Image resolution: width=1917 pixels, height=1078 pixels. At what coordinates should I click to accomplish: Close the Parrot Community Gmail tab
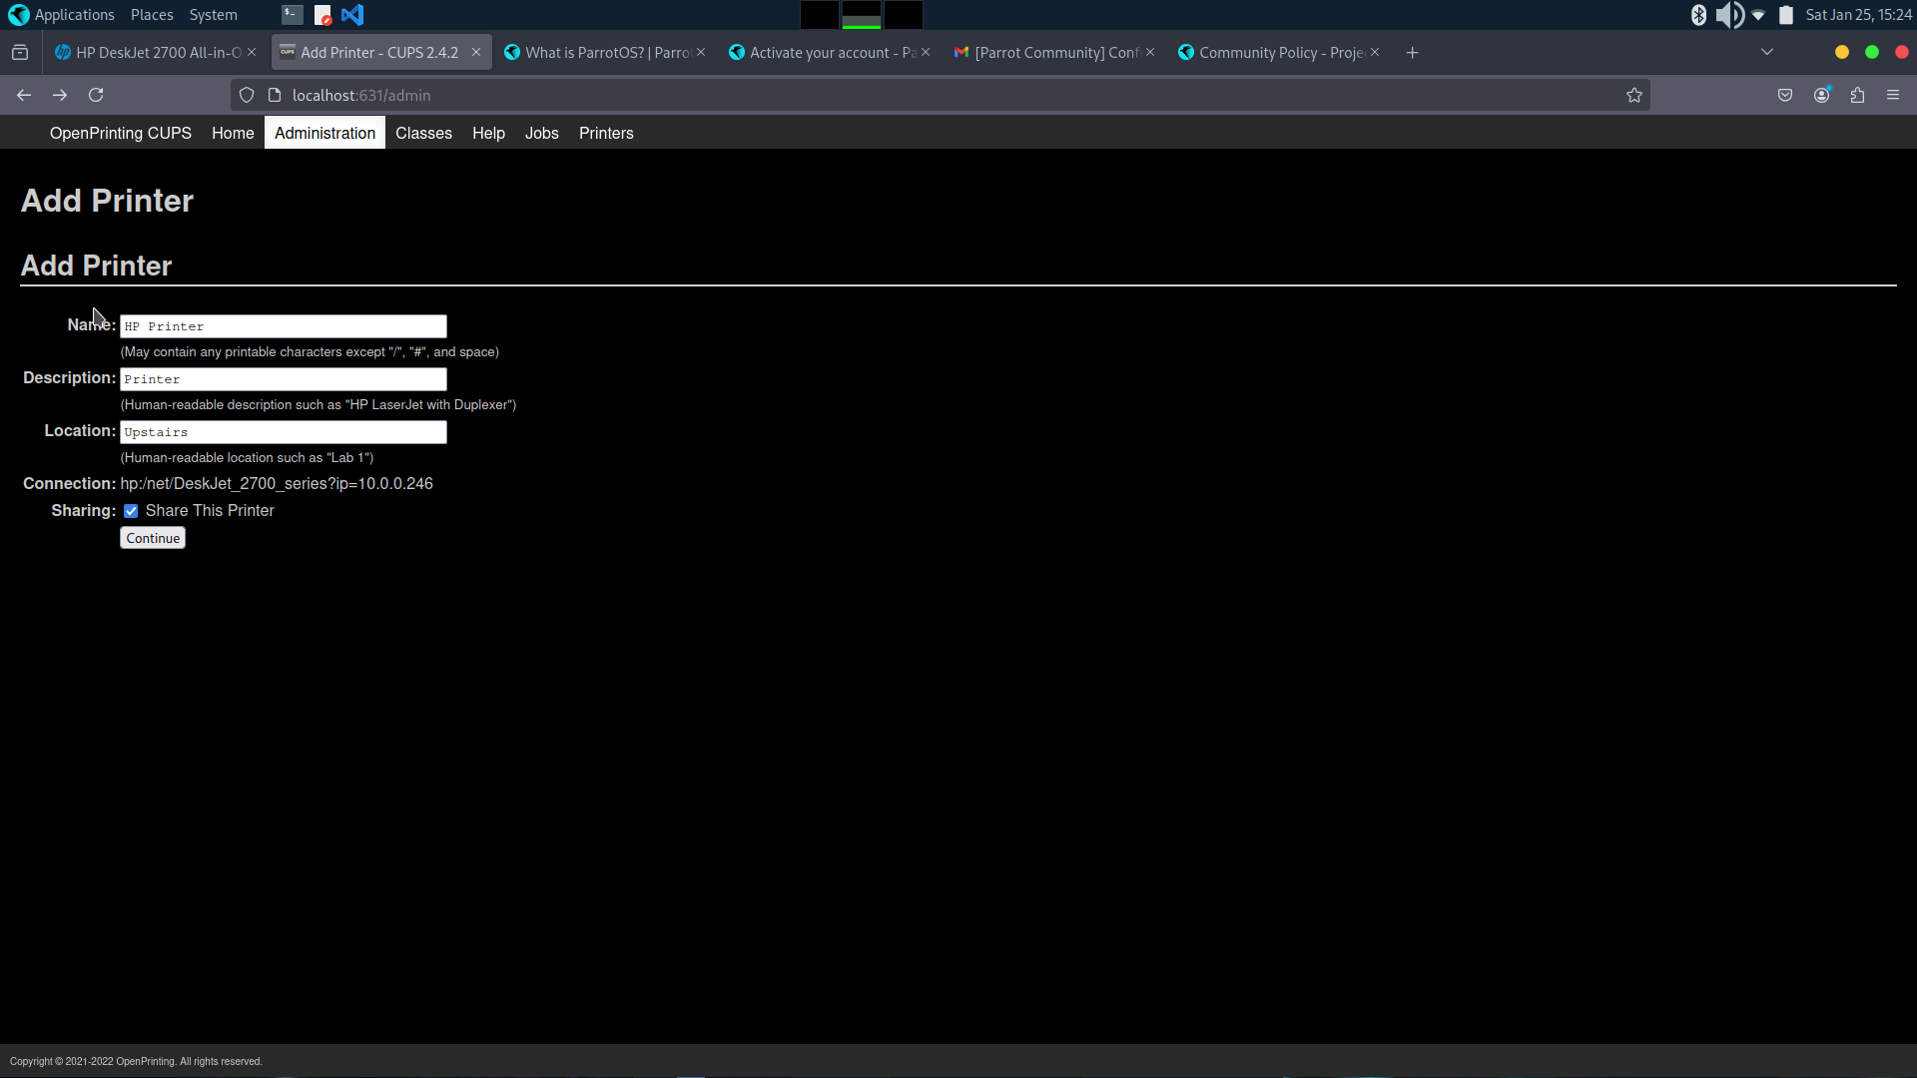(1150, 53)
